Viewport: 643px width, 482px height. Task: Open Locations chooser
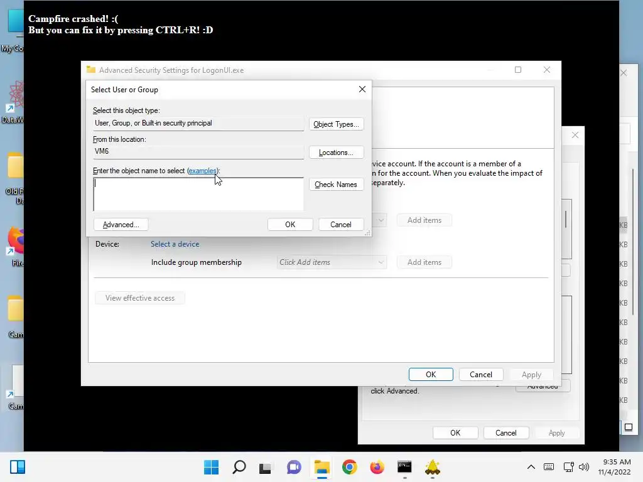337,153
